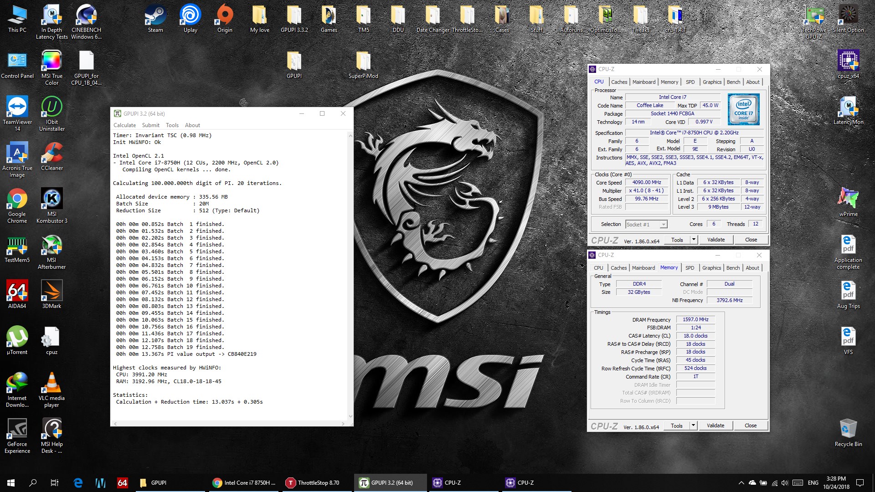Click the taskbar clock 3:28 PM

pos(836,483)
